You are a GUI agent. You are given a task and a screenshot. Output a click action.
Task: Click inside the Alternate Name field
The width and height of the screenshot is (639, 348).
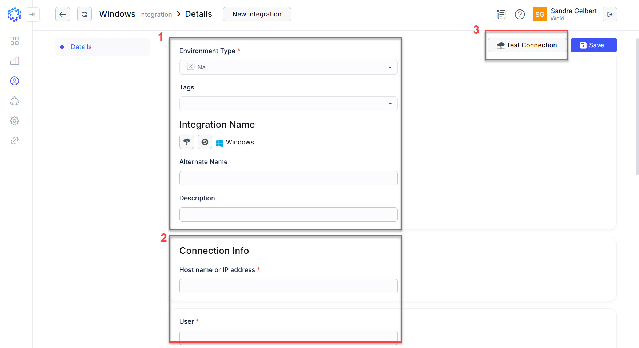tap(288, 178)
